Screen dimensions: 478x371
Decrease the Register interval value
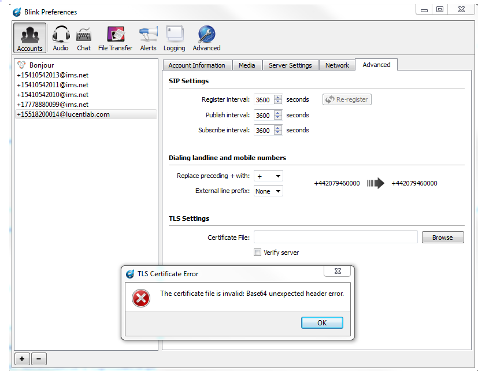[277, 102]
